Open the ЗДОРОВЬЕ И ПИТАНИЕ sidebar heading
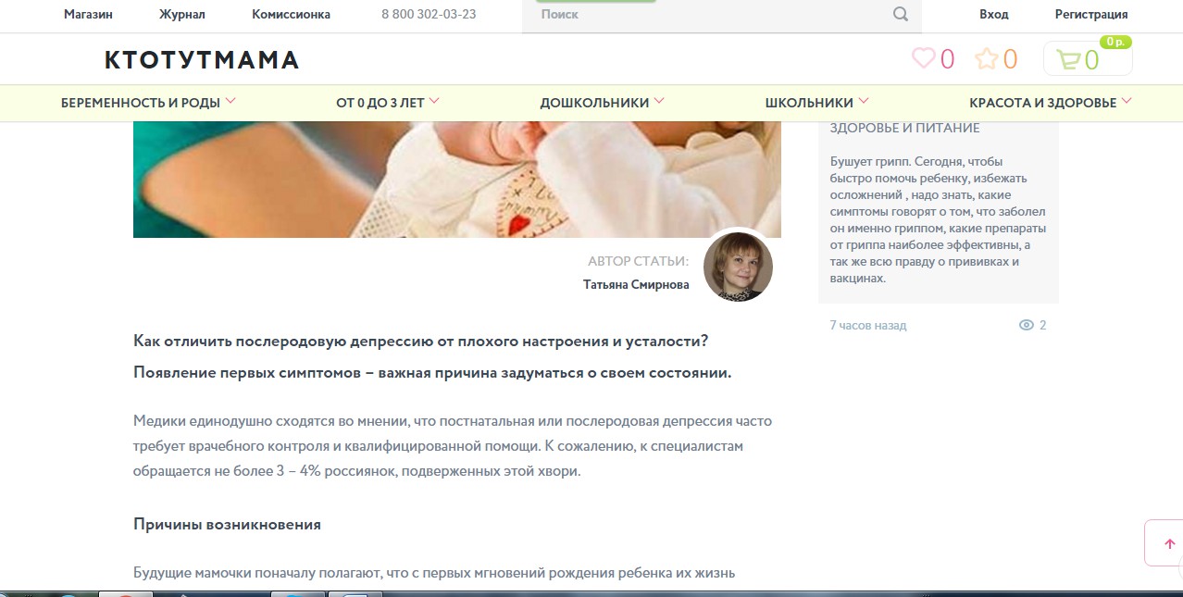 tap(905, 129)
